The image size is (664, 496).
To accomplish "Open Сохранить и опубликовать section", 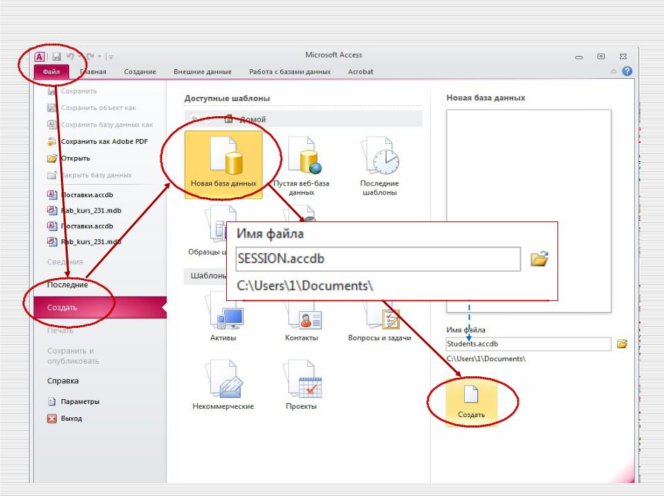I will [73, 356].
